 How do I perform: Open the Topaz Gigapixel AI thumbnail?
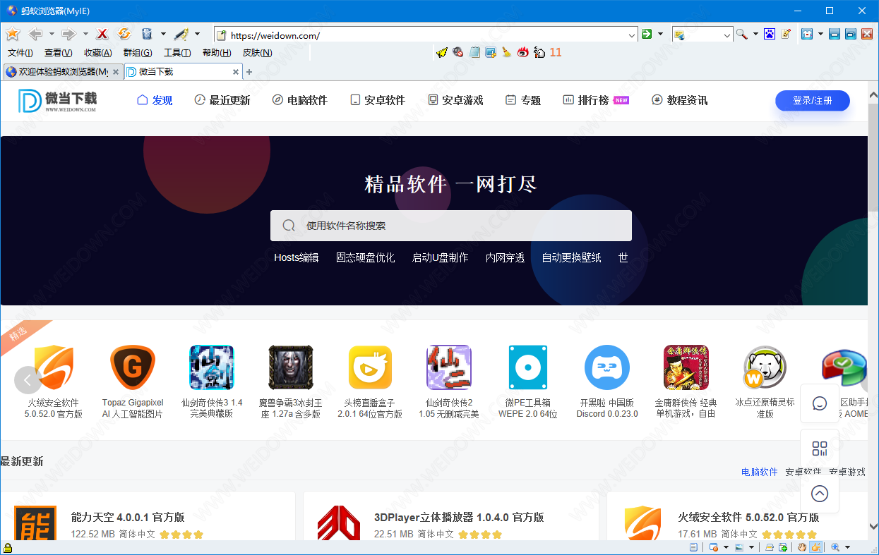[x=133, y=367]
